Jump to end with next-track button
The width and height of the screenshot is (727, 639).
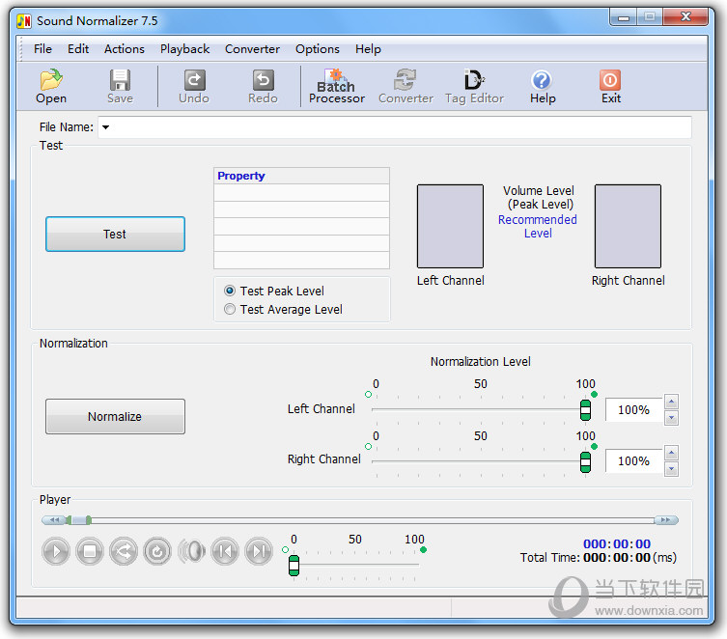(x=259, y=551)
